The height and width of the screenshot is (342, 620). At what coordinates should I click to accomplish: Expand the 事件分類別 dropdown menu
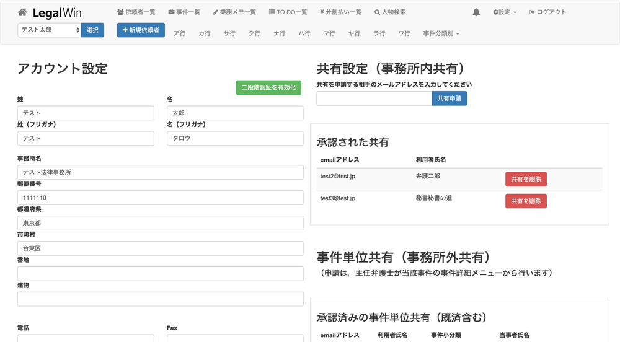441,33
